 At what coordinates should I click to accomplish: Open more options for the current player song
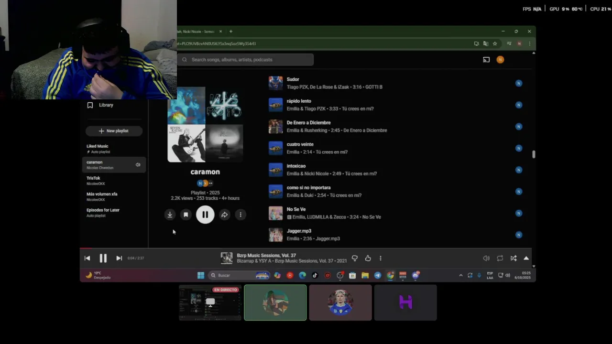(x=381, y=258)
